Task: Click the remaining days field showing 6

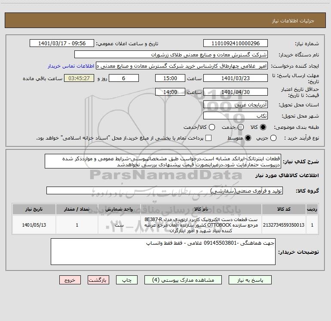Action: [x=124, y=78]
